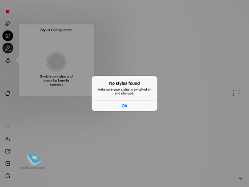Tap the stylus pairing circle
The width and height of the screenshot is (249, 187).
pyautogui.click(x=56, y=62)
